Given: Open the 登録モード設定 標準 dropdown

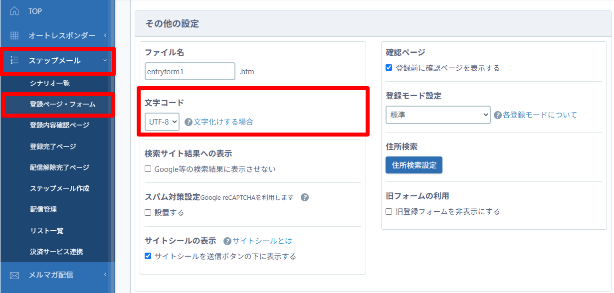Looking at the screenshot, I should (x=437, y=115).
